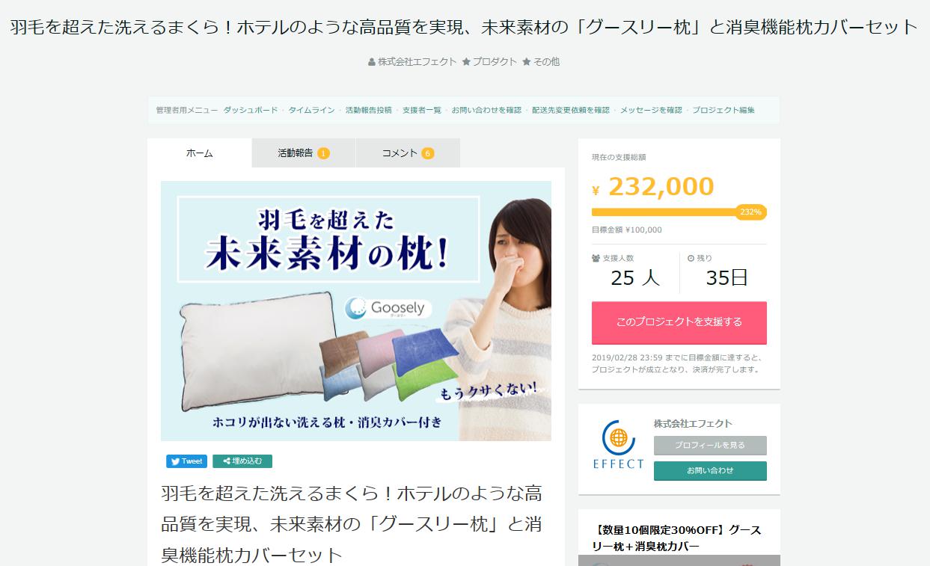Open ダッシュボード in admin menu

coord(251,110)
